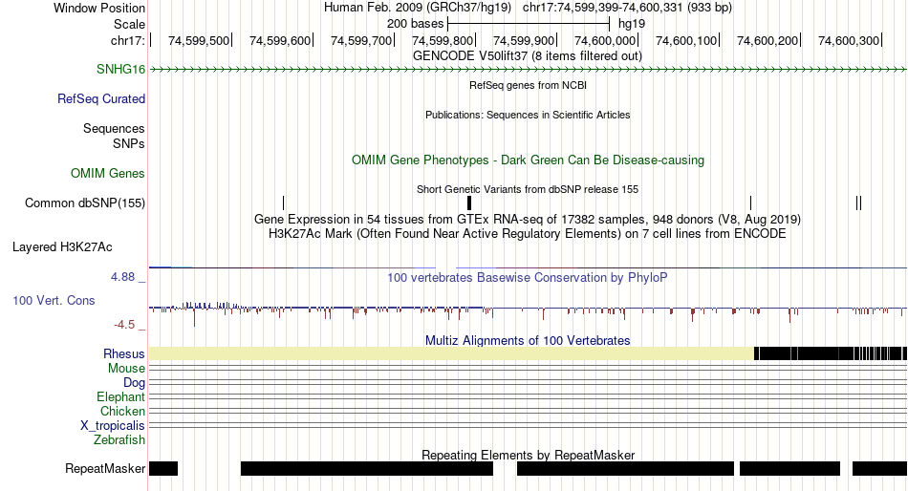Click the Common dbSNP(155) track label
Viewport: 908px width, 491px height.
(84, 203)
